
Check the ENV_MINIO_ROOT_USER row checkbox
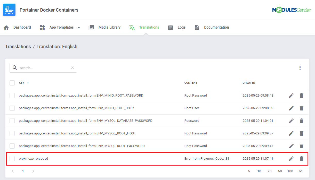[12, 108]
